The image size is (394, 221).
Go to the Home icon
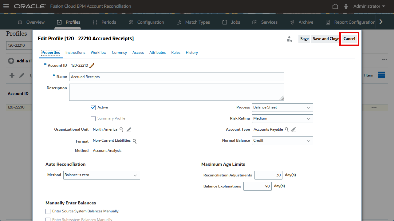pyautogui.click(x=335, y=6)
